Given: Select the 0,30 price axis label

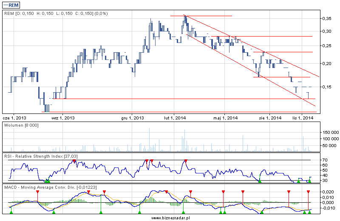Looking at the screenshot, I should (327, 31).
